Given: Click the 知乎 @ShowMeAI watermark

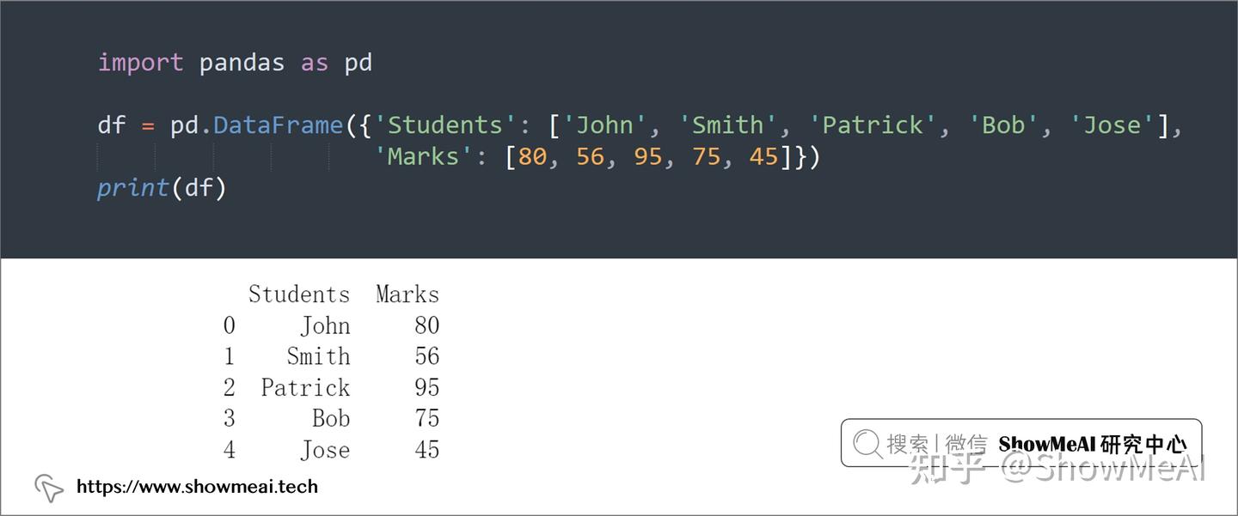Looking at the screenshot, I should pyautogui.click(x=1058, y=469).
